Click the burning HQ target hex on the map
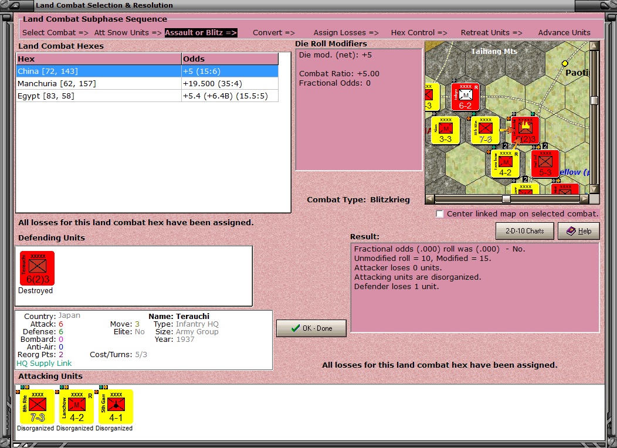The height and width of the screenshot is (448, 617). [x=526, y=130]
